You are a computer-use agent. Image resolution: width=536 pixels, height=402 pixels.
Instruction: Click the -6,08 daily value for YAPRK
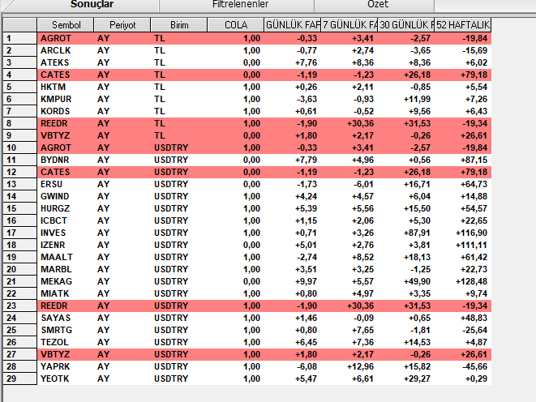[x=307, y=366]
